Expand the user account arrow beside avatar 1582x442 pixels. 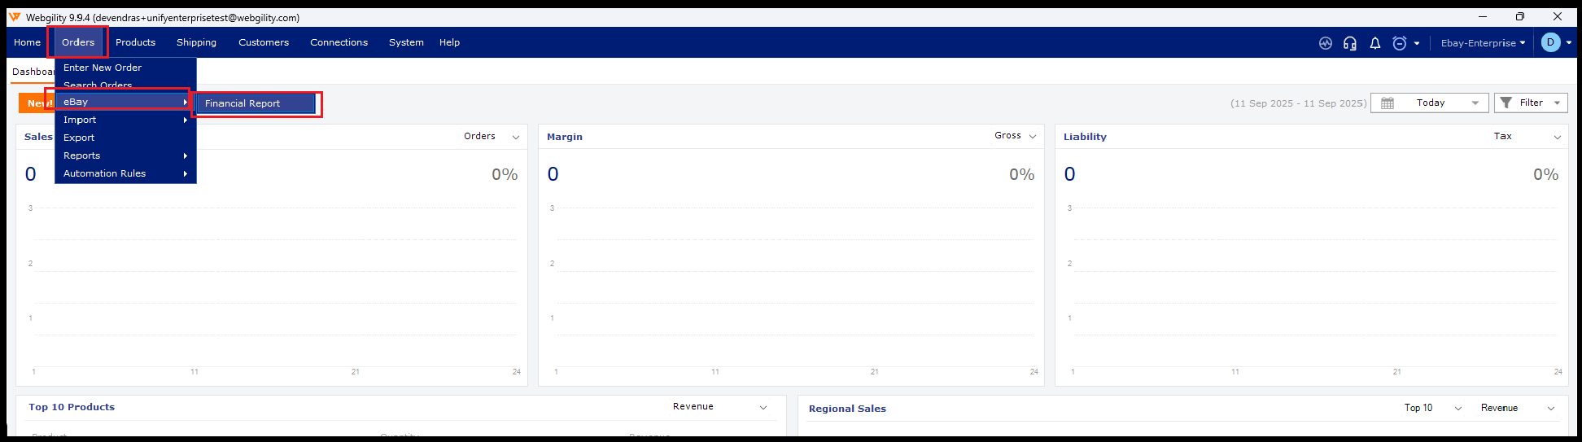click(x=1569, y=43)
